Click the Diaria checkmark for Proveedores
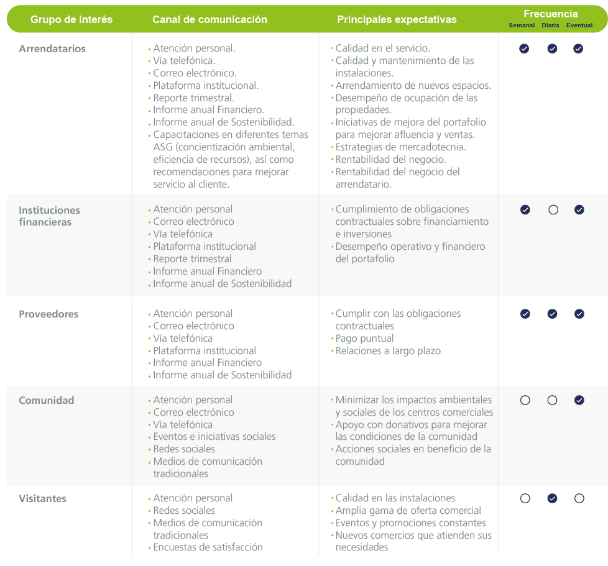Viewport: 608px width, 566px height. tap(552, 314)
